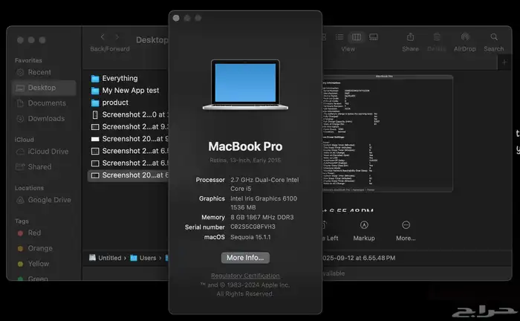Open AirDrop from Finder toolbar
520x321 pixels.
coord(465,37)
